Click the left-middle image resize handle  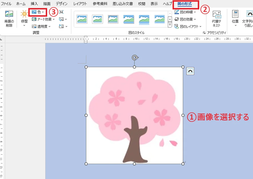86,115
